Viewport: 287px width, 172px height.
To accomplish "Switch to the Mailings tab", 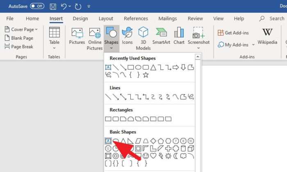I will (x=167, y=18).
